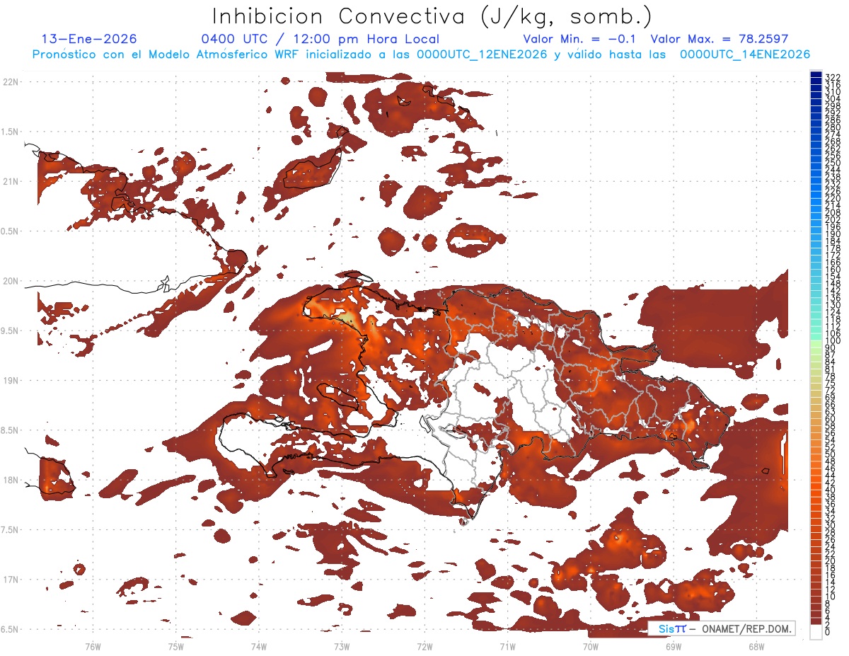Click the '17N' latitude label

coord(11,580)
